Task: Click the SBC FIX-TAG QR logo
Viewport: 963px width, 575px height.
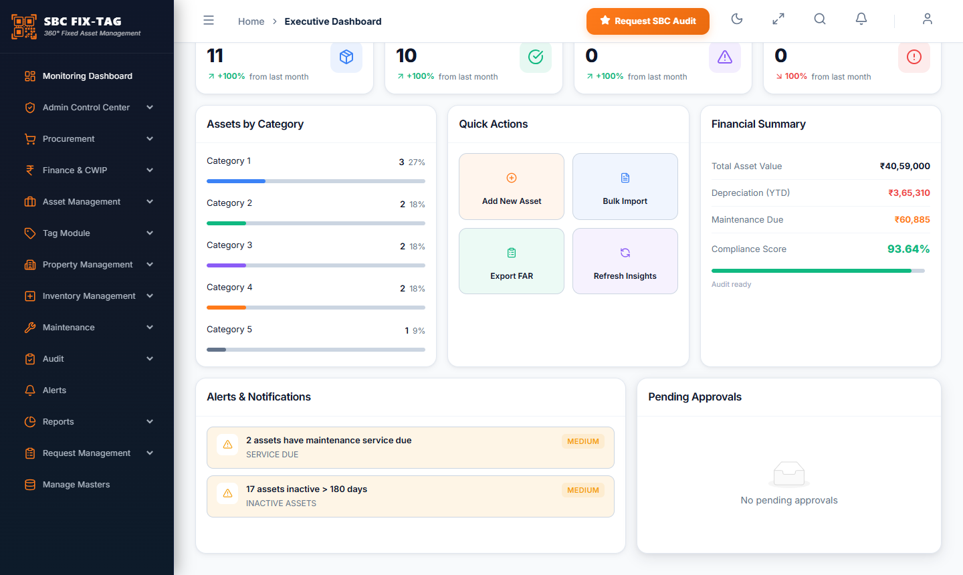Action: [x=24, y=27]
